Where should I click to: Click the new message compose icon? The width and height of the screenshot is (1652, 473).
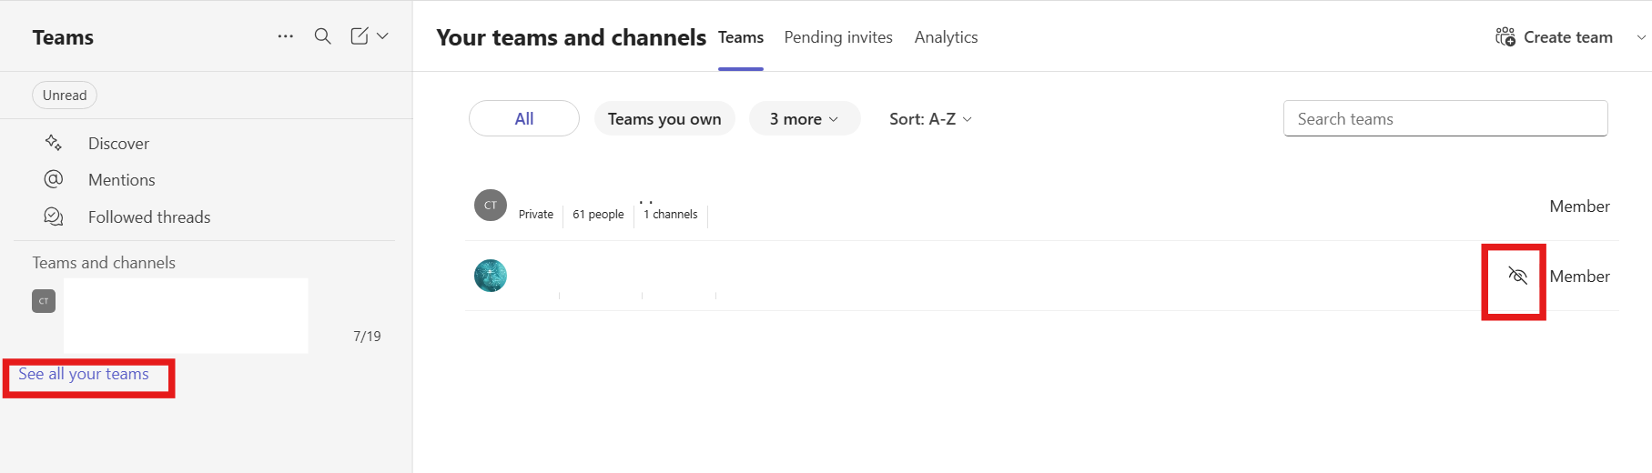360,36
